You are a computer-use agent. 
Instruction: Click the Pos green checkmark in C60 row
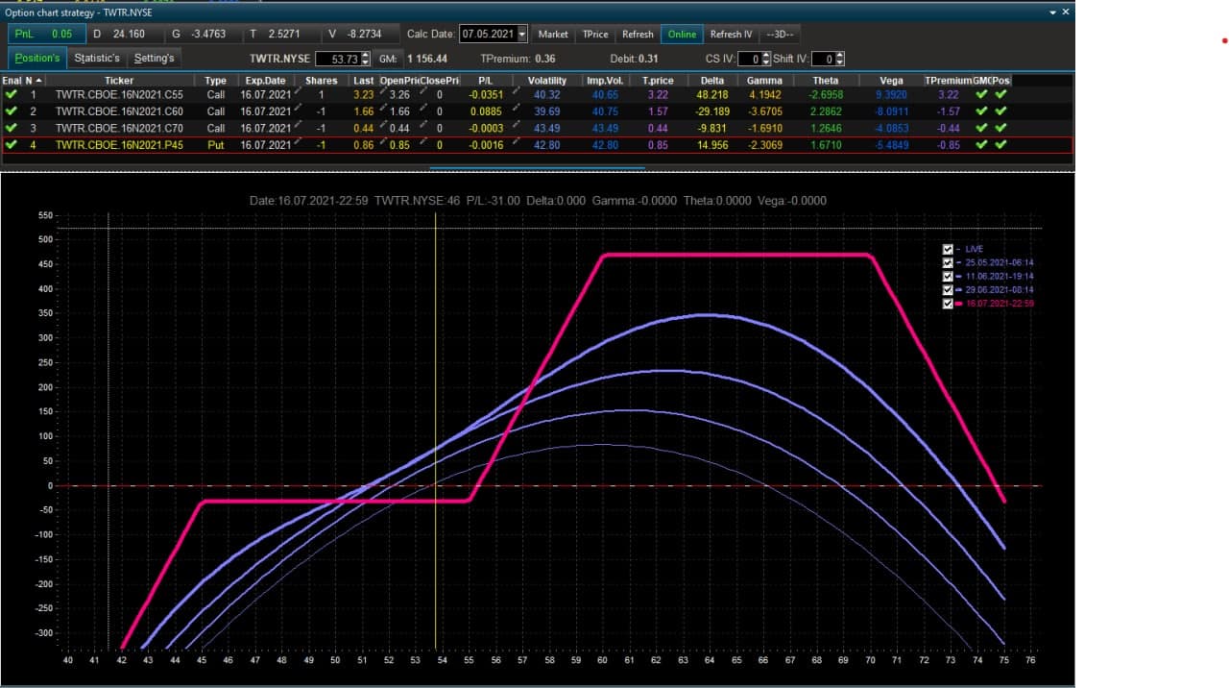point(1001,111)
